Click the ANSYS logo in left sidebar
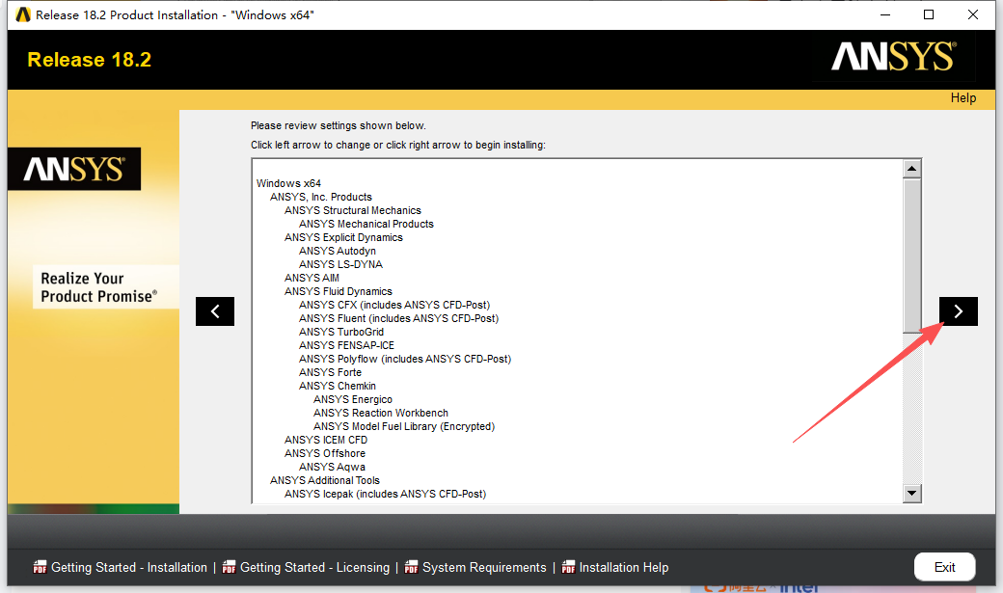Image resolution: width=1003 pixels, height=593 pixels. click(74, 170)
